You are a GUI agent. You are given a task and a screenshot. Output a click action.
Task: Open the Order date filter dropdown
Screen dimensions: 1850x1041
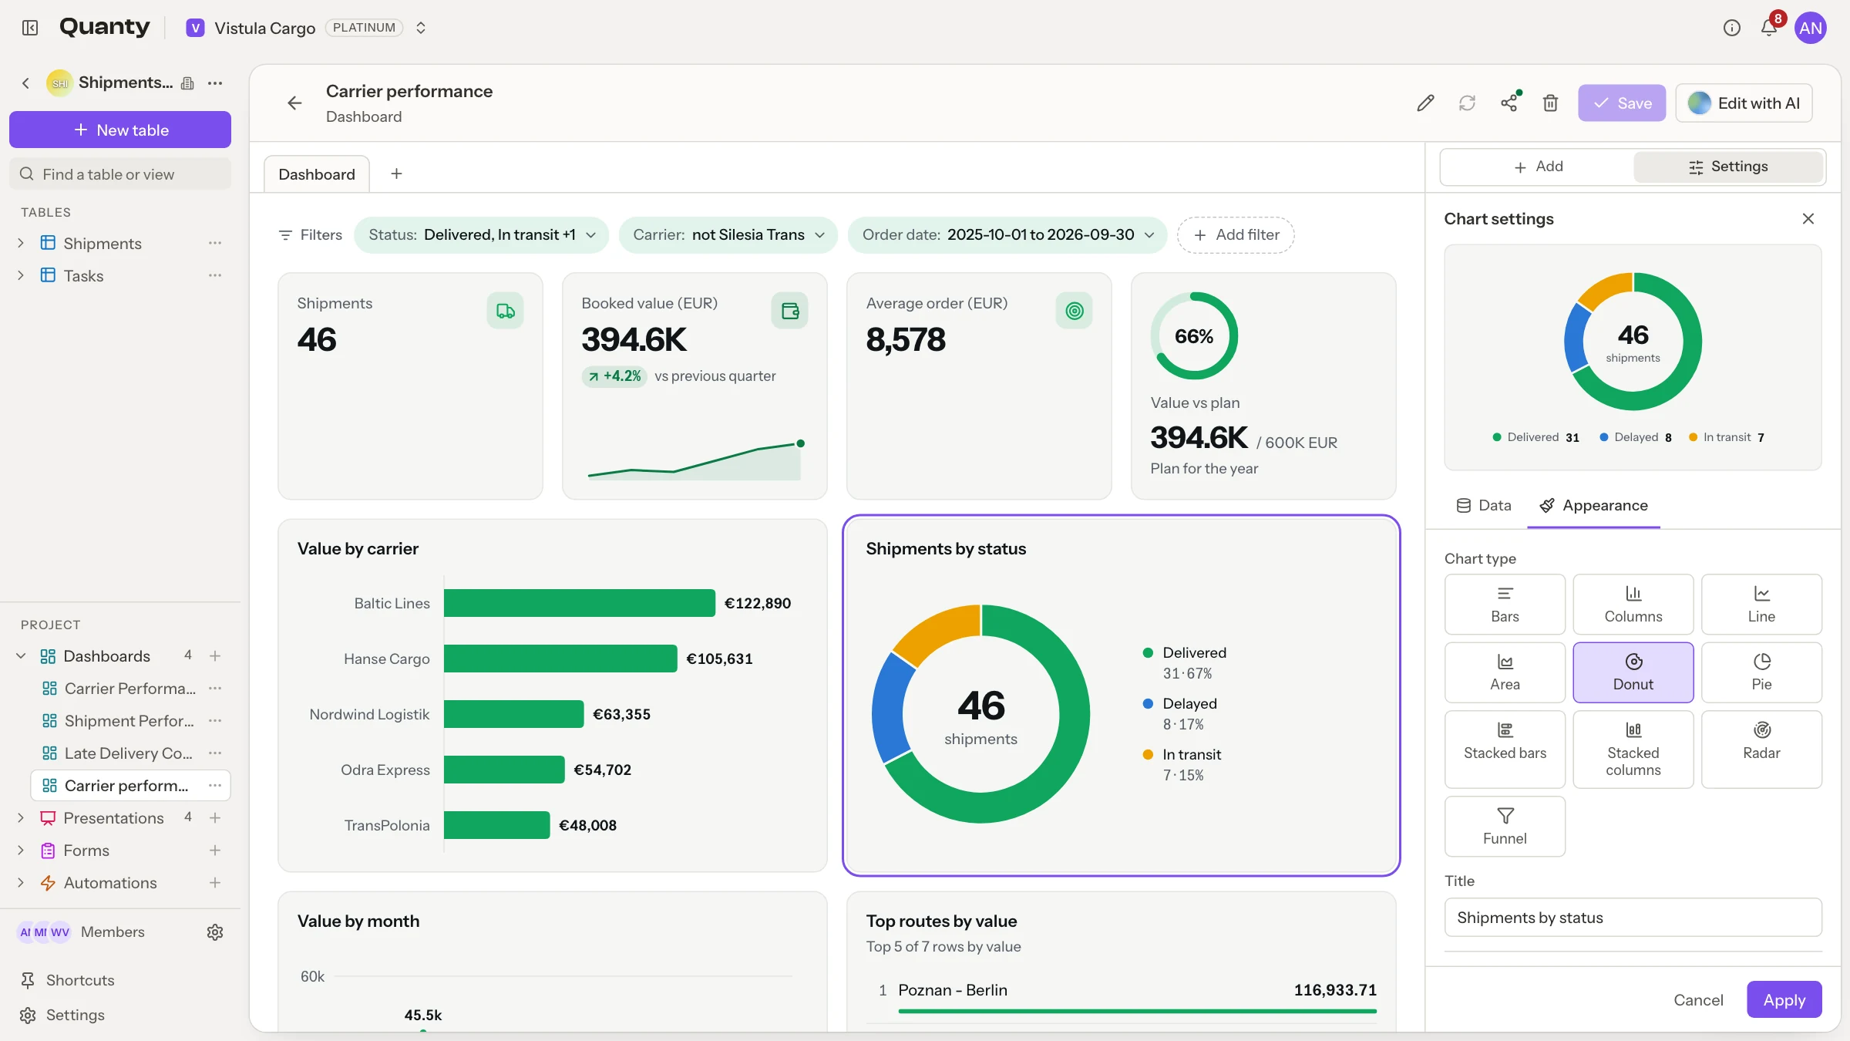pyautogui.click(x=1007, y=235)
